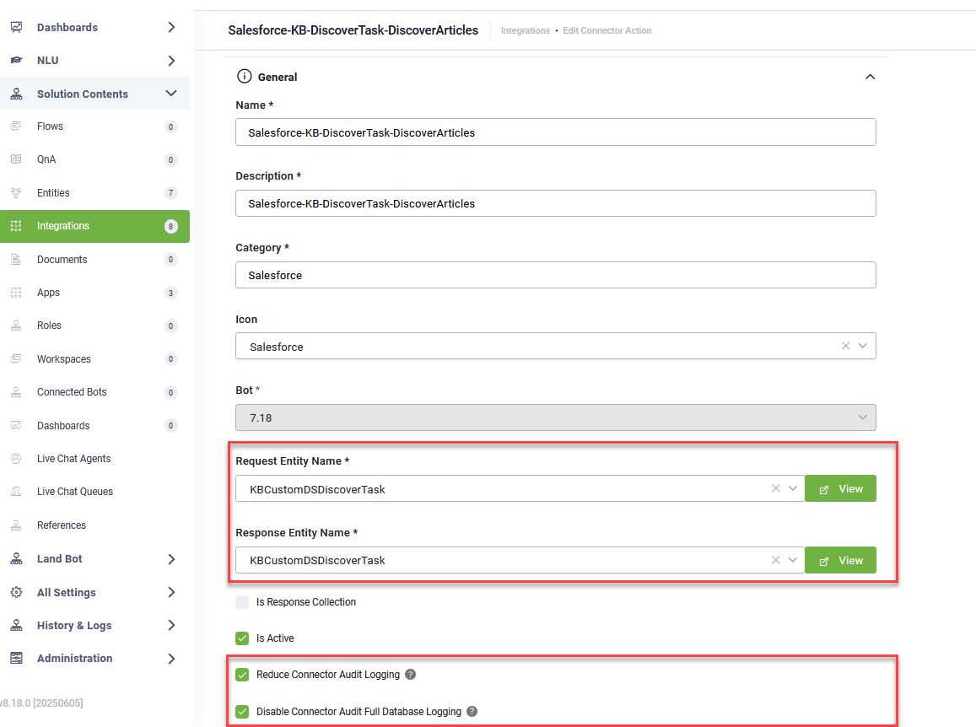This screenshot has width=976, height=727.
Task: Click into the Description input field
Action: (555, 203)
